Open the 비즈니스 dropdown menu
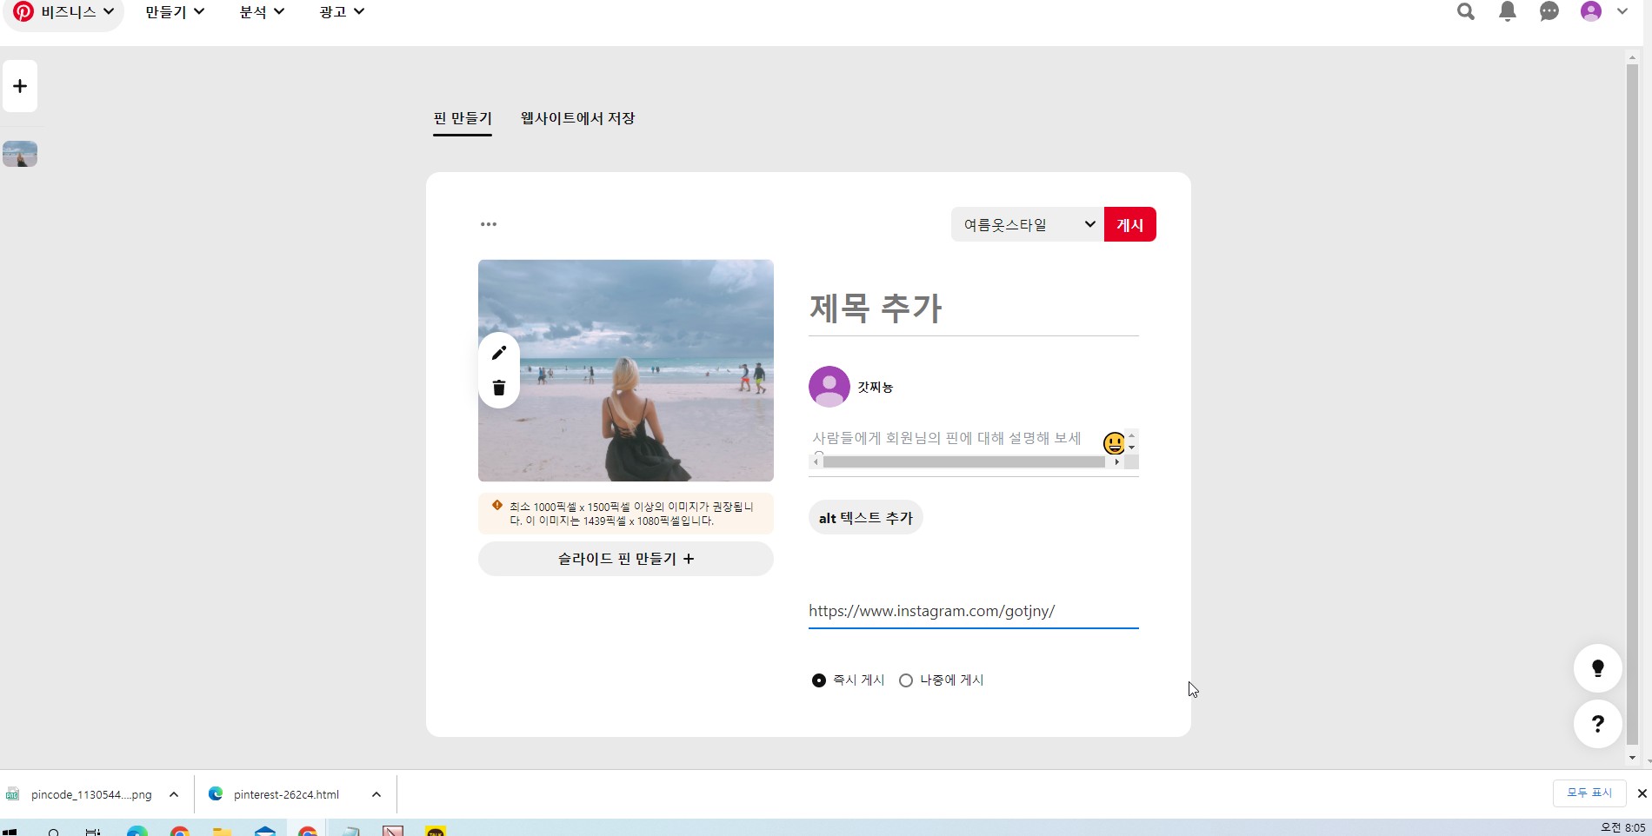The height and width of the screenshot is (836, 1652). [64, 11]
